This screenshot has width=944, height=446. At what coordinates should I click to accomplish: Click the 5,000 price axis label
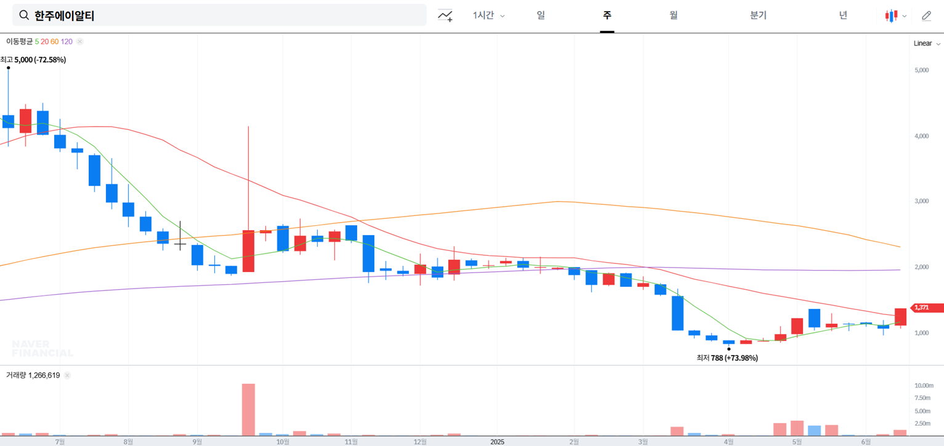(921, 70)
